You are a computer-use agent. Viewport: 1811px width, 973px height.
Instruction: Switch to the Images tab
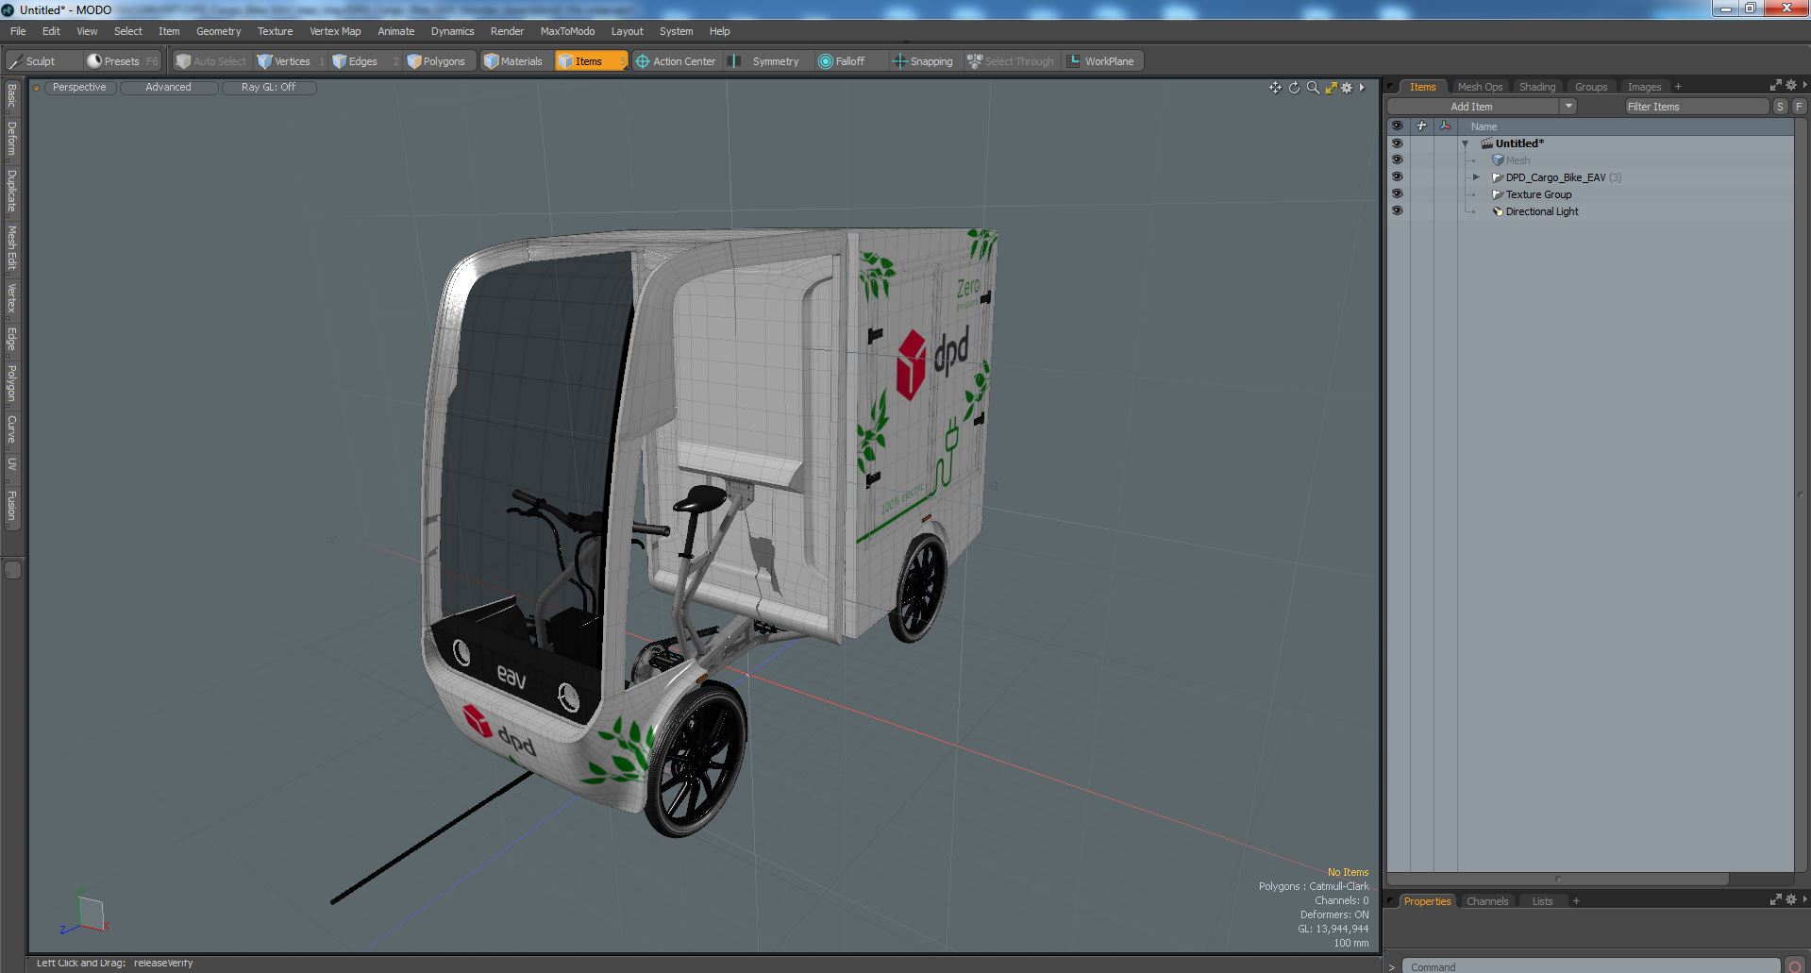pos(1644,87)
